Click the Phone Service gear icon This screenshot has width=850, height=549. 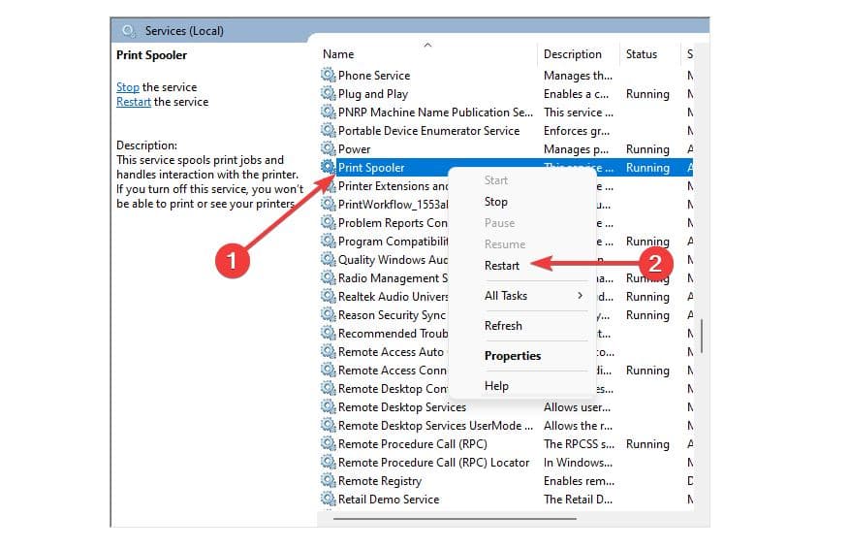328,75
